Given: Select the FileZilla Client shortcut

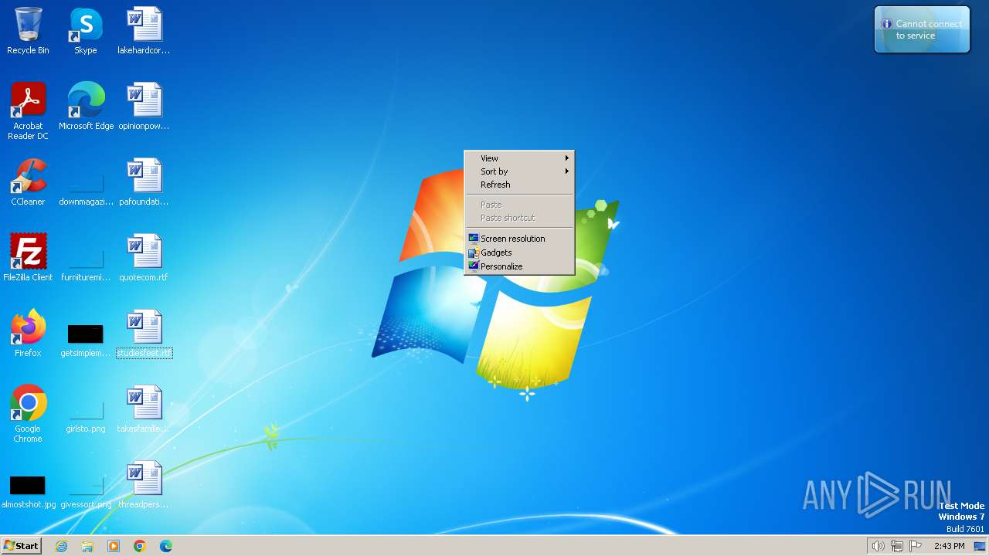Looking at the screenshot, I should 28,258.
